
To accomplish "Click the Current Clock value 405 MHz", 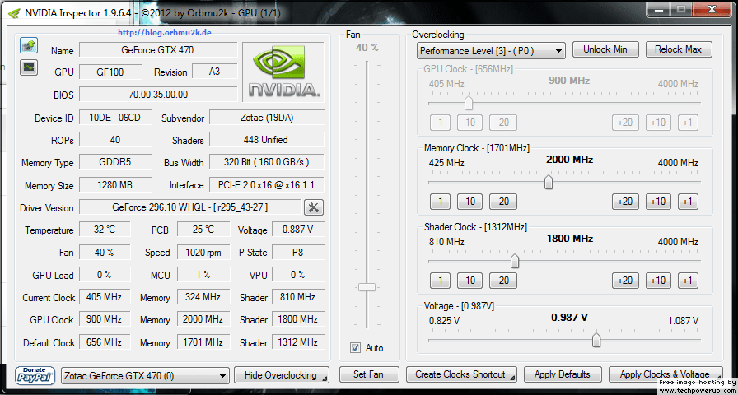I will tap(105, 297).
